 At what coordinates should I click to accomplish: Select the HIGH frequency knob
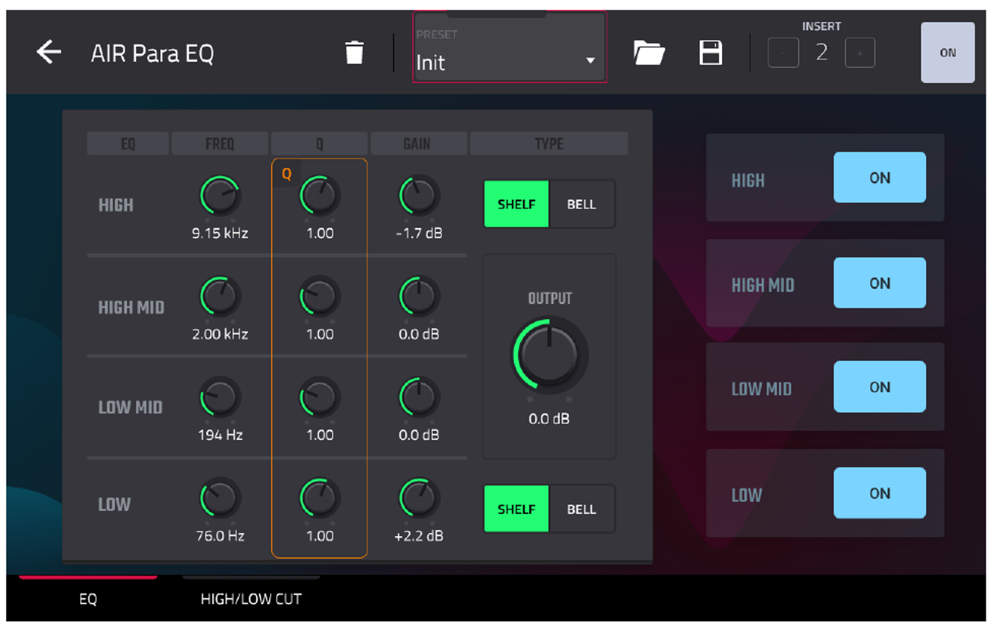(x=220, y=195)
